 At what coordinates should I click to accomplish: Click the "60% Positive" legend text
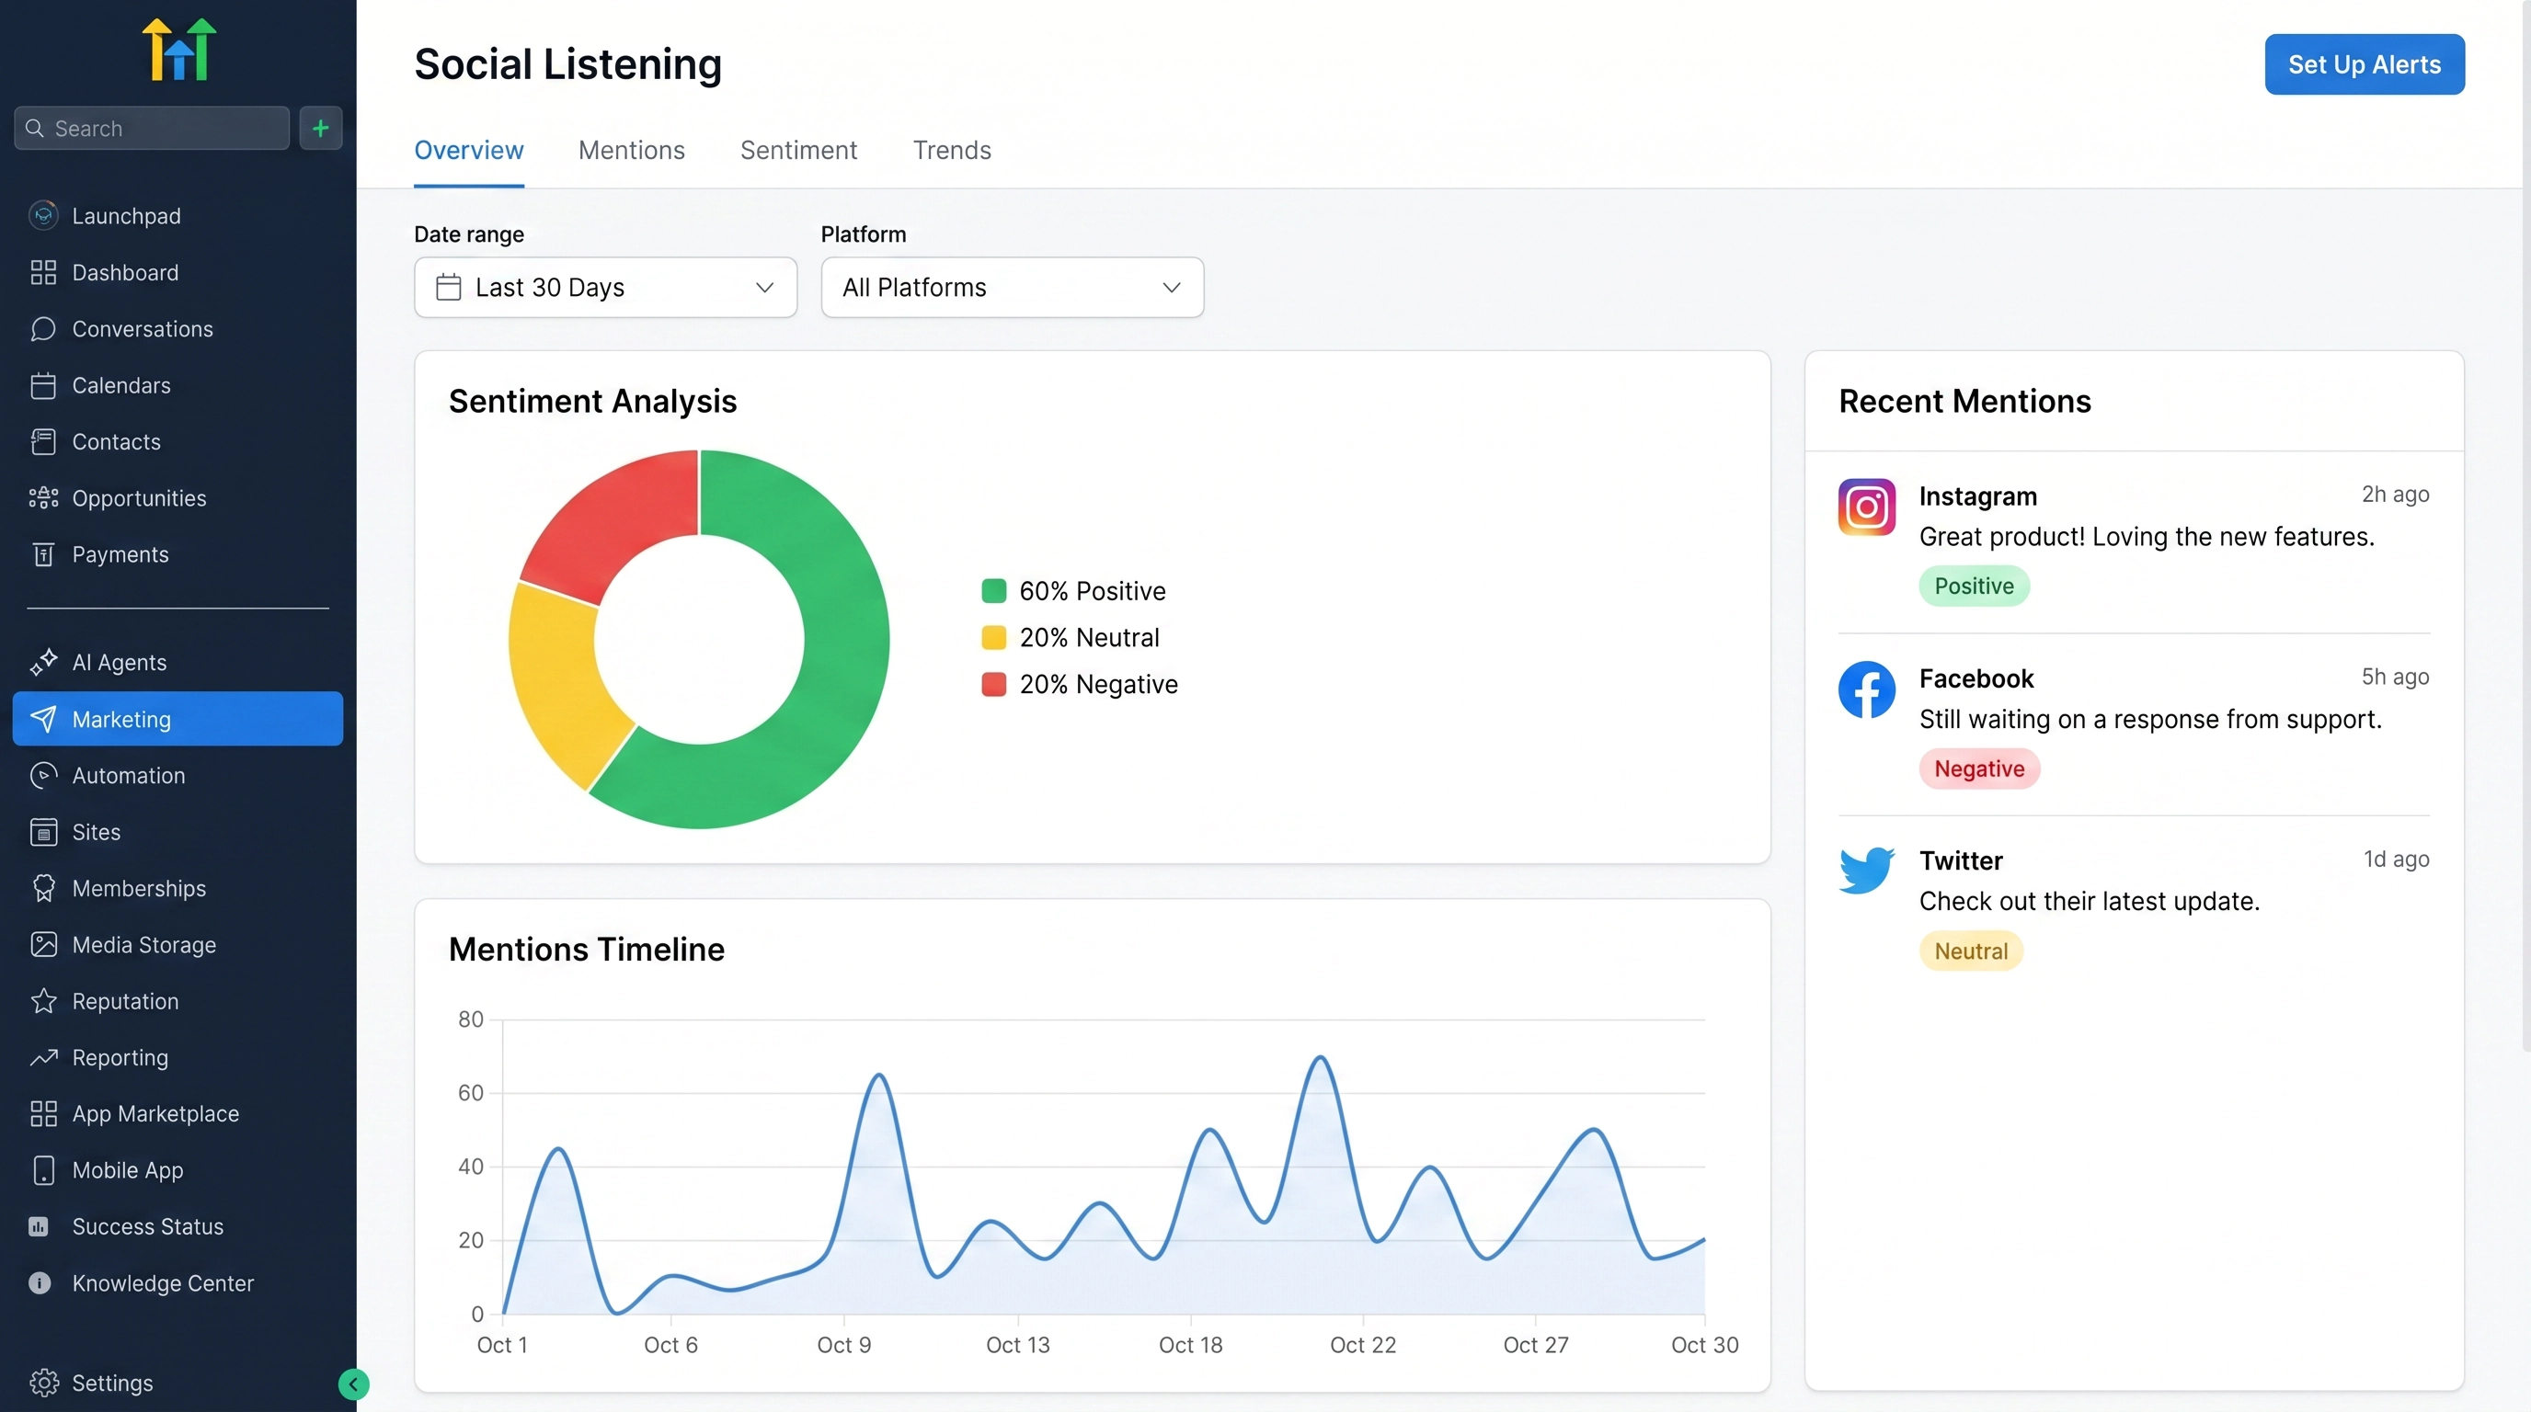(x=1093, y=591)
